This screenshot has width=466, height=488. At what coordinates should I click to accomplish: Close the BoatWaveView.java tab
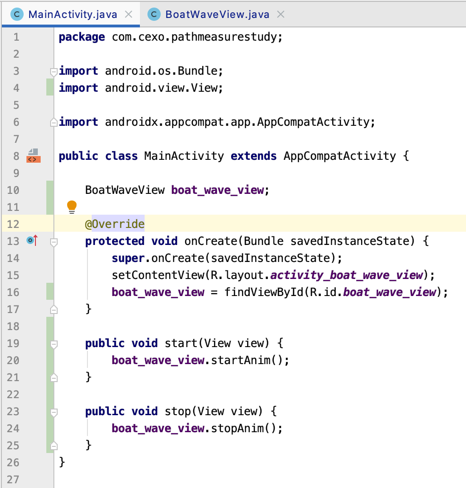(281, 14)
